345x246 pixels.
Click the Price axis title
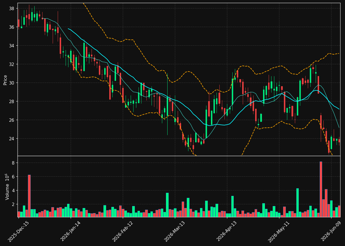(x=5, y=80)
